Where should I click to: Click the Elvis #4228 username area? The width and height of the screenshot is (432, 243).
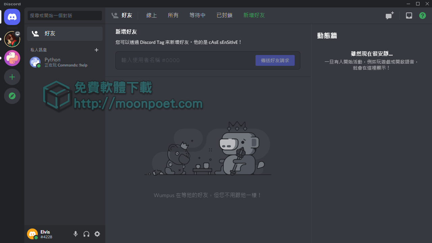point(46,234)
